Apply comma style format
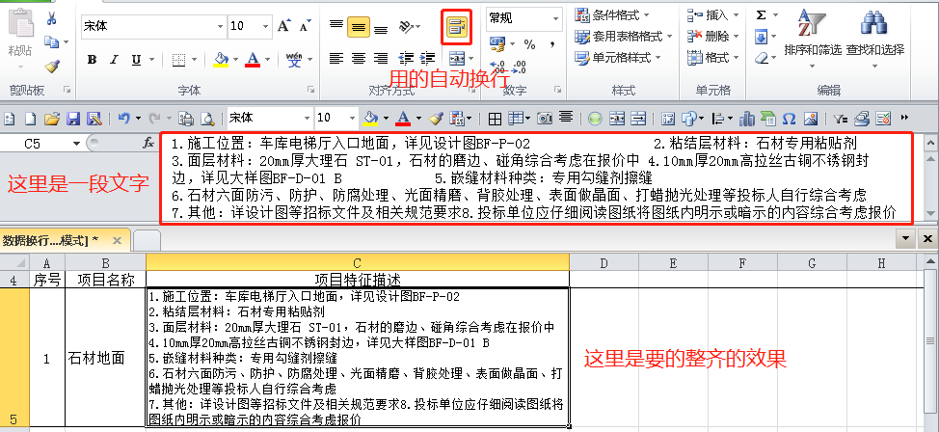This screenshot has height=432, width=939. (x=552, y=43)
